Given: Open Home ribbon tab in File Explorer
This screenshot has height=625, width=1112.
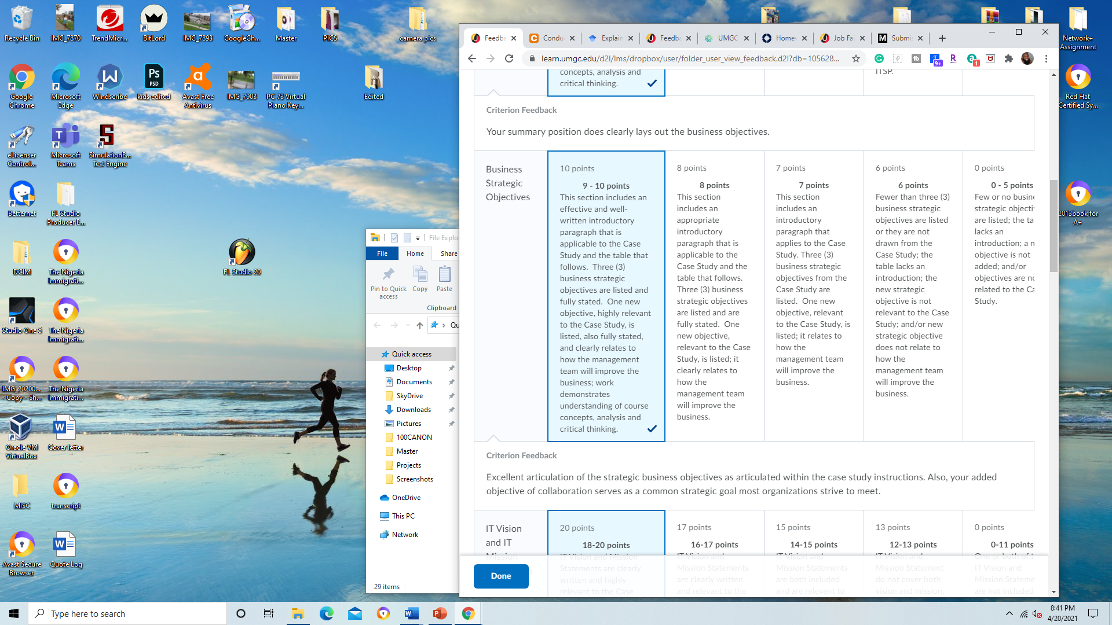Looking at the screenshot, I should [415, 253].
